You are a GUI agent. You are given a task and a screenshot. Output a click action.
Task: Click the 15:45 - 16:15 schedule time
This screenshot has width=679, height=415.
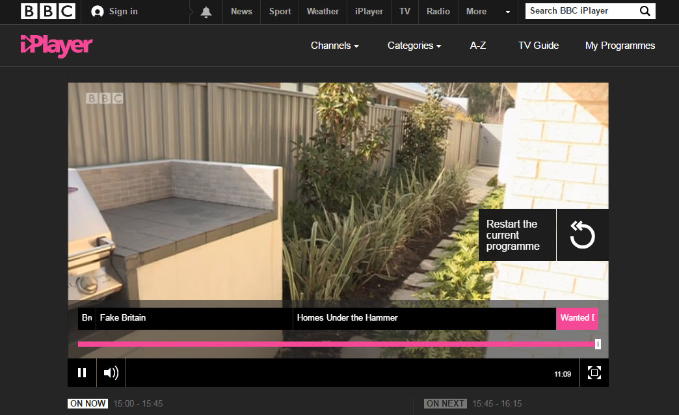(497, 403)
